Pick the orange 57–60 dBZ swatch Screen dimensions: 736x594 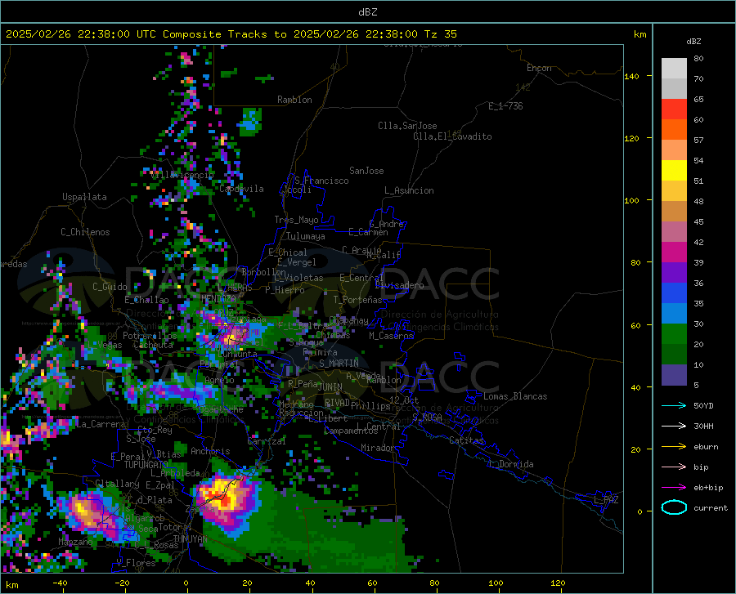(x=674, y=130)
